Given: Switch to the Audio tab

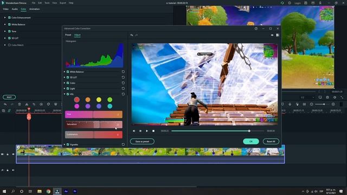Looking at the screenshot, I should pos(15,9).
